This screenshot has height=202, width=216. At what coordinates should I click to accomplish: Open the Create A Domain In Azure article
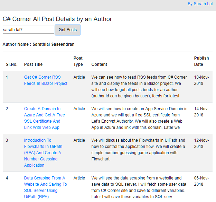tap(44, 118)
